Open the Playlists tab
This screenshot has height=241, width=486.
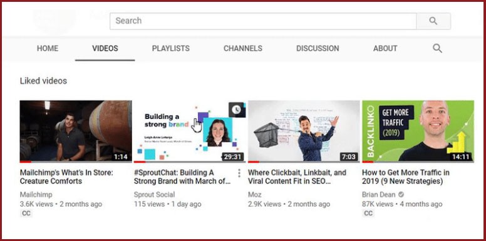pos(171,48)
